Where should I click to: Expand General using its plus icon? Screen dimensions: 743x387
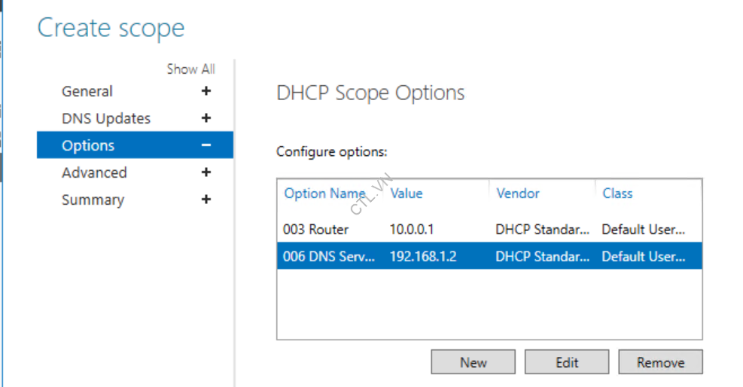pos(206,91)
